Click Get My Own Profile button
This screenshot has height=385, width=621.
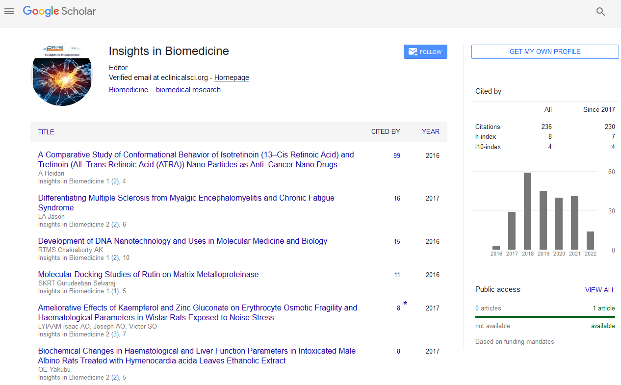(545, 52)
